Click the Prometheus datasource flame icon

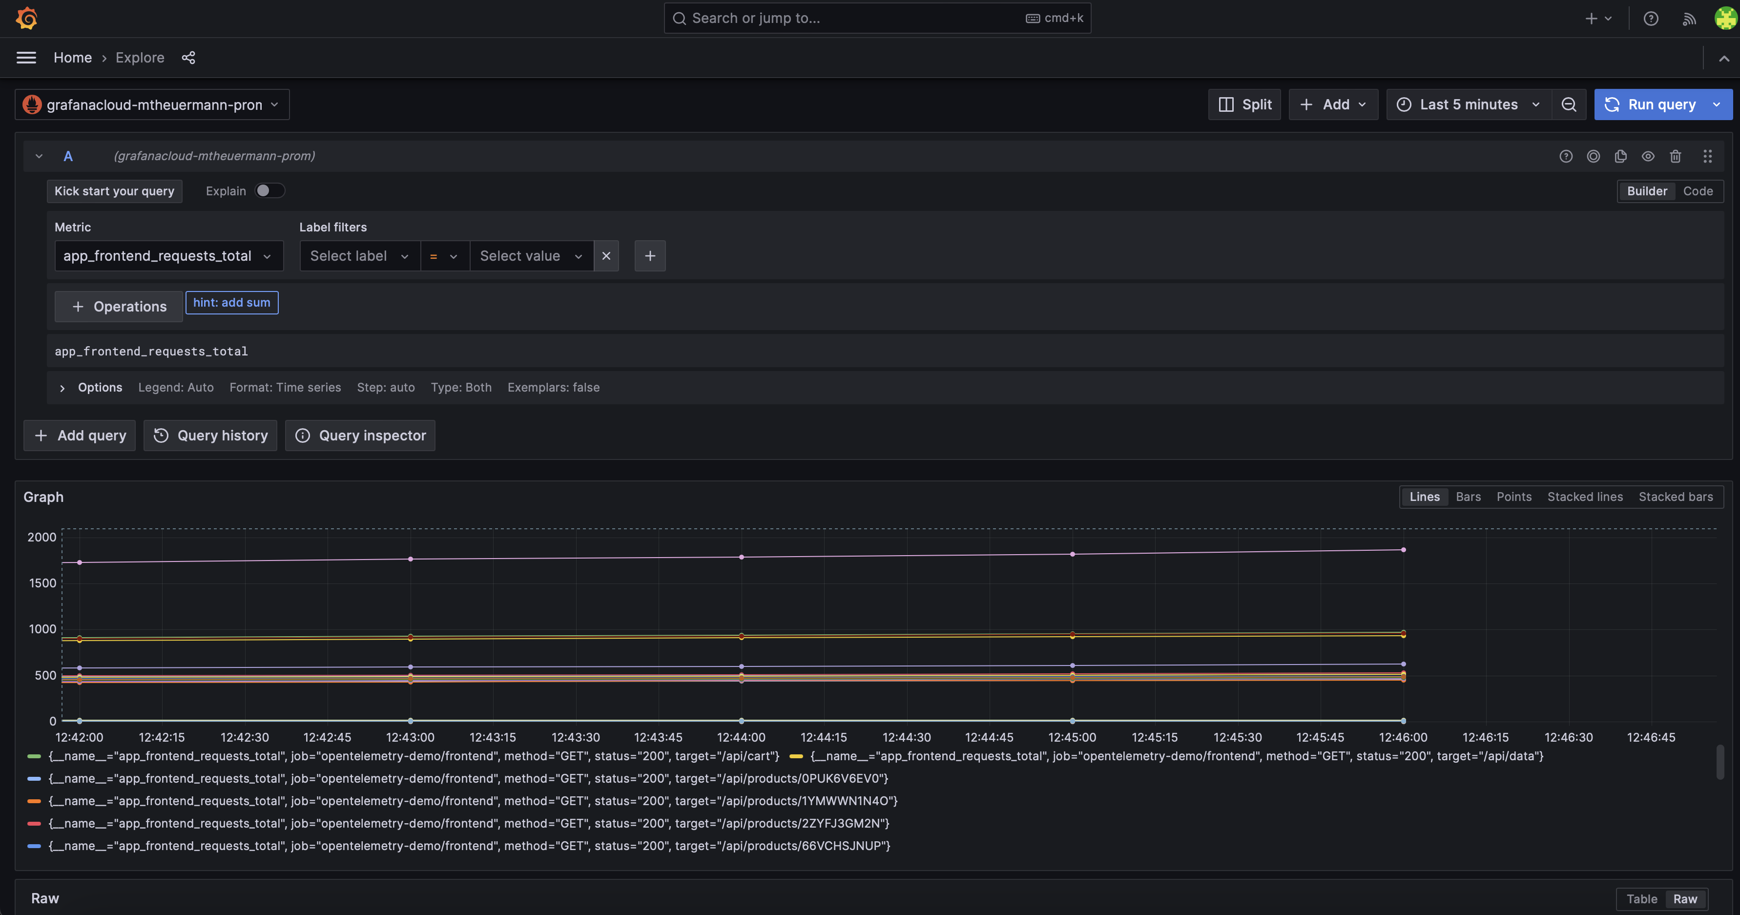(x=32, y=104)
